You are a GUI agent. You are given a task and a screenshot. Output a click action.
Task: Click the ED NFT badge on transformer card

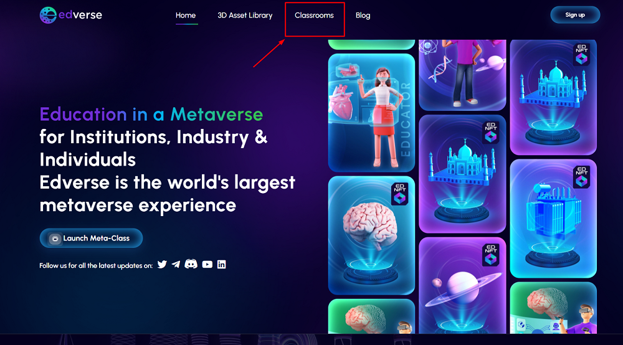tap(581, 177)
